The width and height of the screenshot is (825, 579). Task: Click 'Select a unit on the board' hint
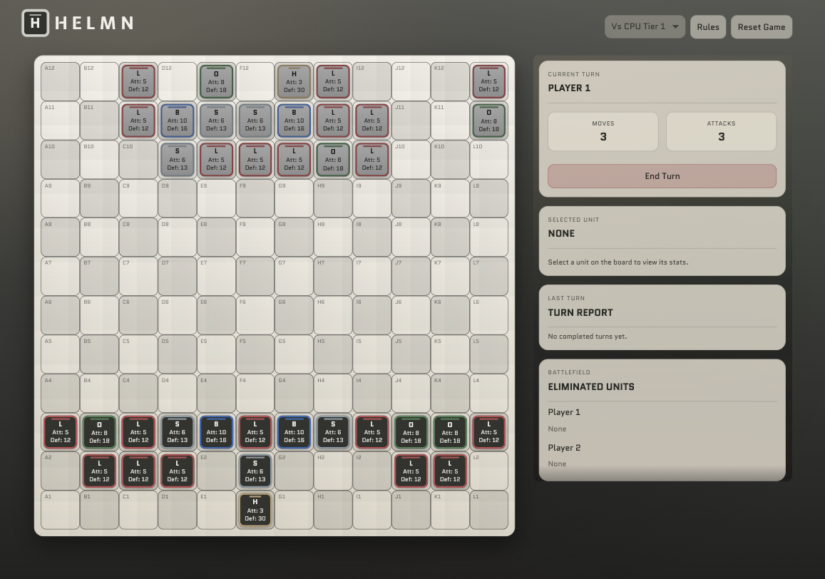click(618, 262)
